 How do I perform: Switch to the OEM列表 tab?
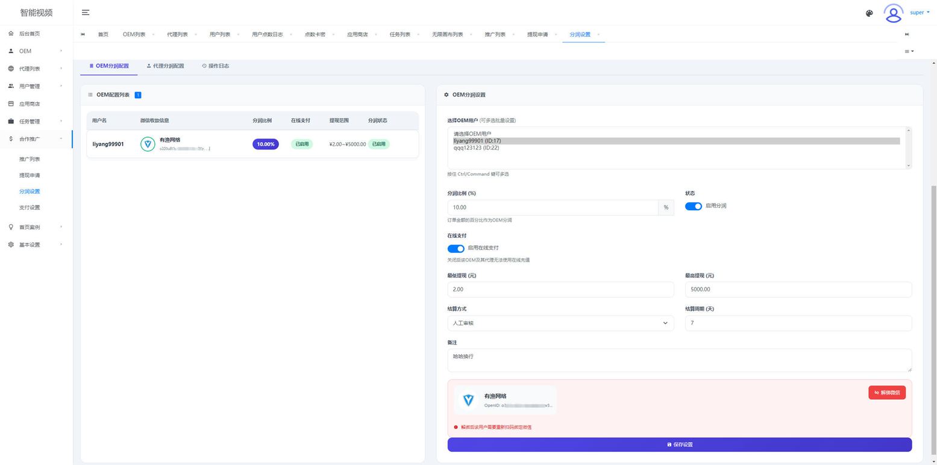134,34
